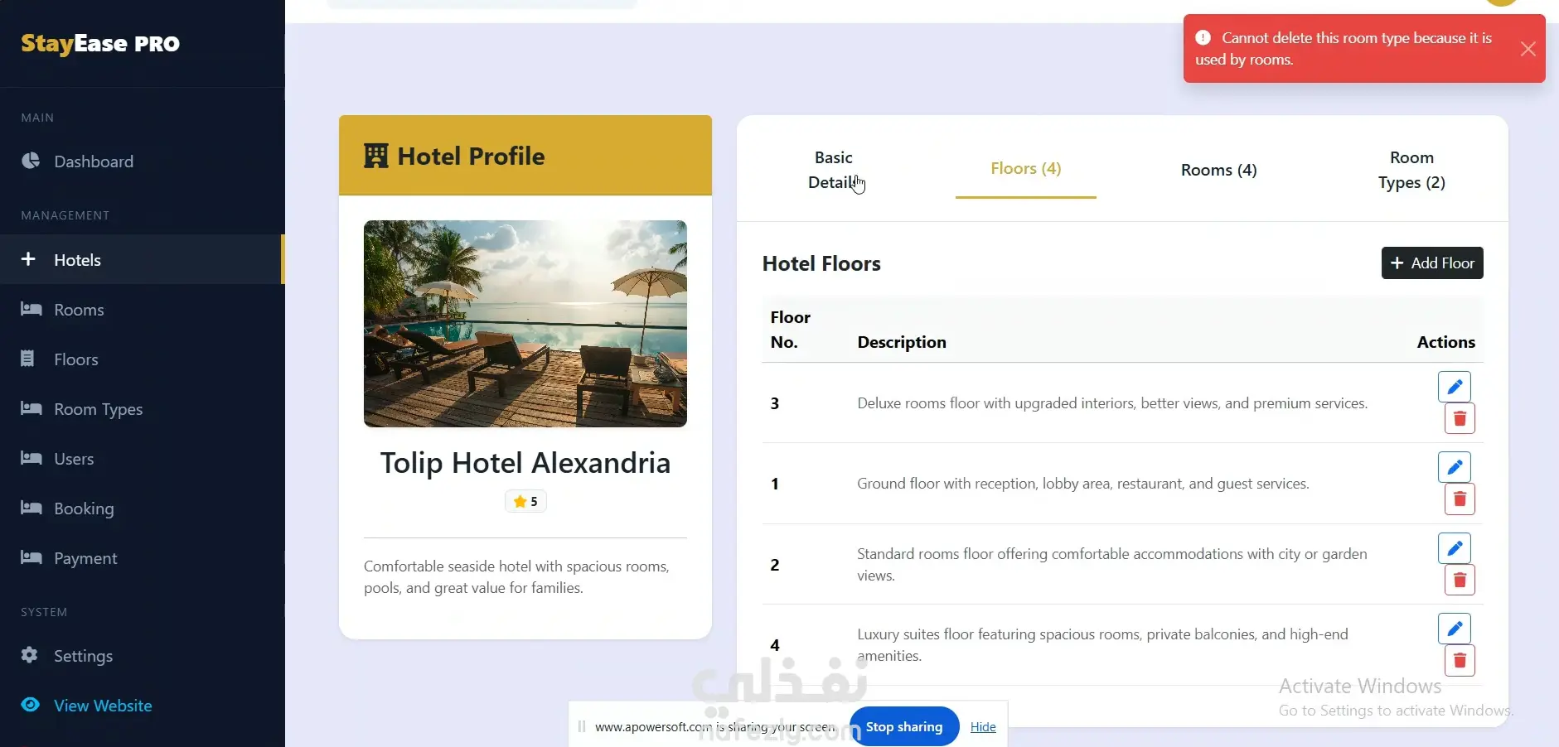Open the Room Types (2) tab
The height and width of the screenshot is (747, 1559).
(1411, 170)
